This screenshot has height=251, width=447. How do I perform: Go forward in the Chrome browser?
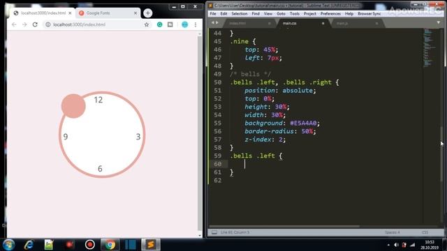[x=24, y=25]
